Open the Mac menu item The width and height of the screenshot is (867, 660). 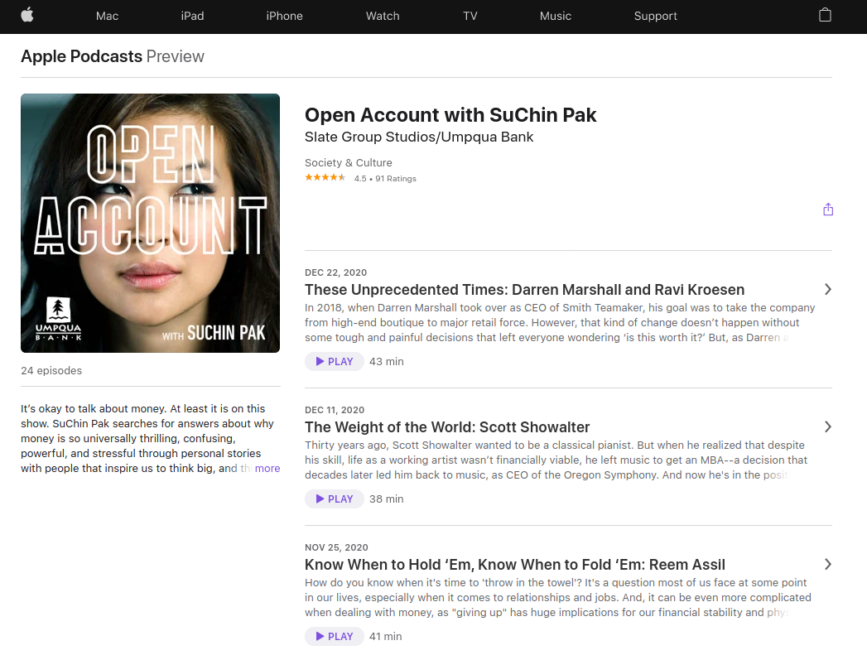click(108, 16)
